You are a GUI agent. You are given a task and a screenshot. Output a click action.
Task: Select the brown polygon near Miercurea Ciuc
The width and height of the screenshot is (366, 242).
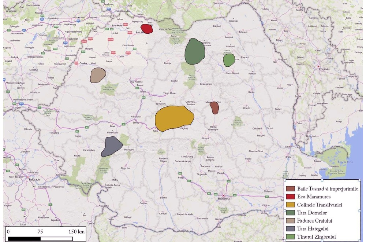(214, 108)
